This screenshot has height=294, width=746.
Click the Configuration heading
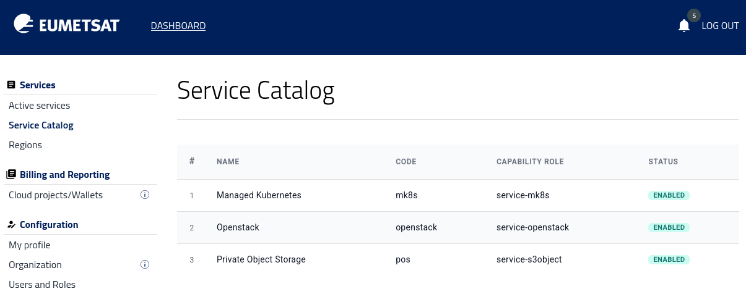(x=49, y=225)
